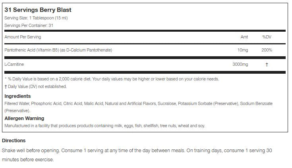The image size is (292, 168).
Task: Click the "Daily Value (DV) not established" footnote
Action: click(35, 86)
